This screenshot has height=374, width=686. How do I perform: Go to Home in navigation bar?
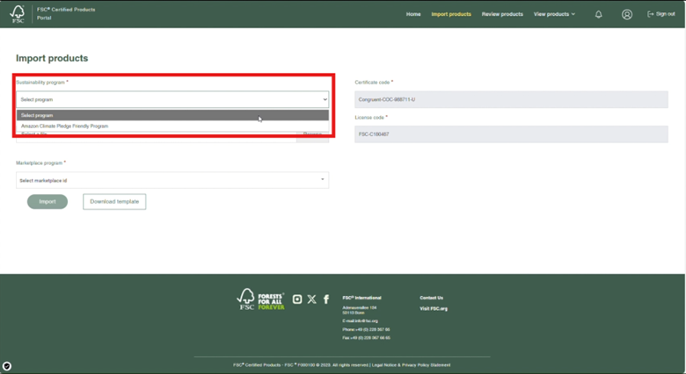point(413,14)
